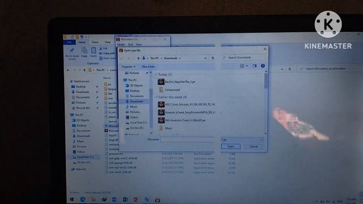Click Cut in Explorer ribbon
The width and height of the screenshot is (363, 204).
(103, 48)
